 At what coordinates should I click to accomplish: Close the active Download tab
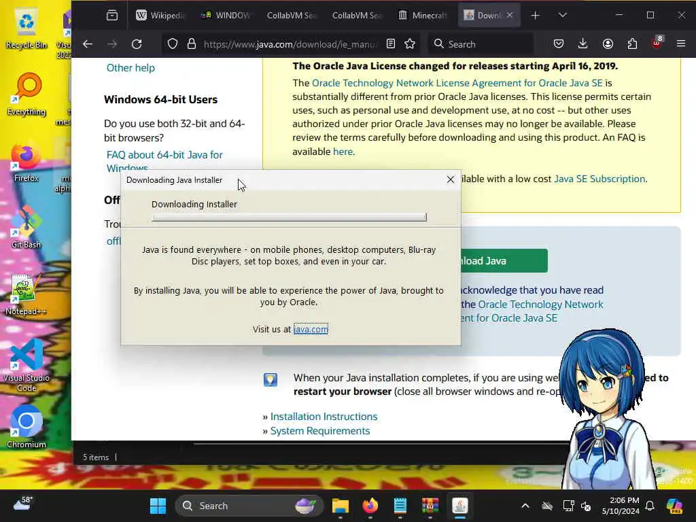[x=510, y=15]
